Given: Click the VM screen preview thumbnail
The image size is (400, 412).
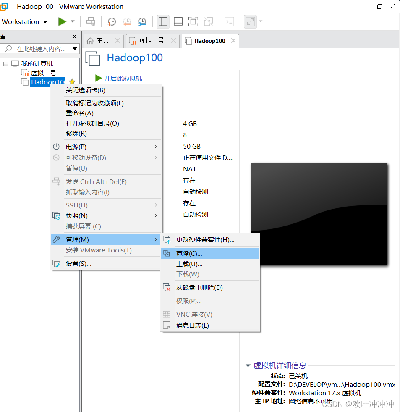Looking at the screenshot, I should click(319, 214).
